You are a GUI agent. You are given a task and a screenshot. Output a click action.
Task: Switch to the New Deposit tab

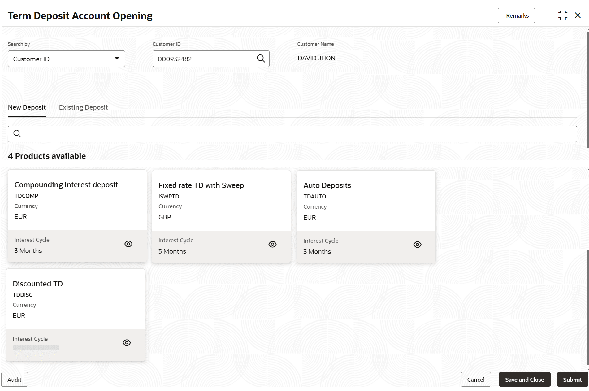click(27, 107)
